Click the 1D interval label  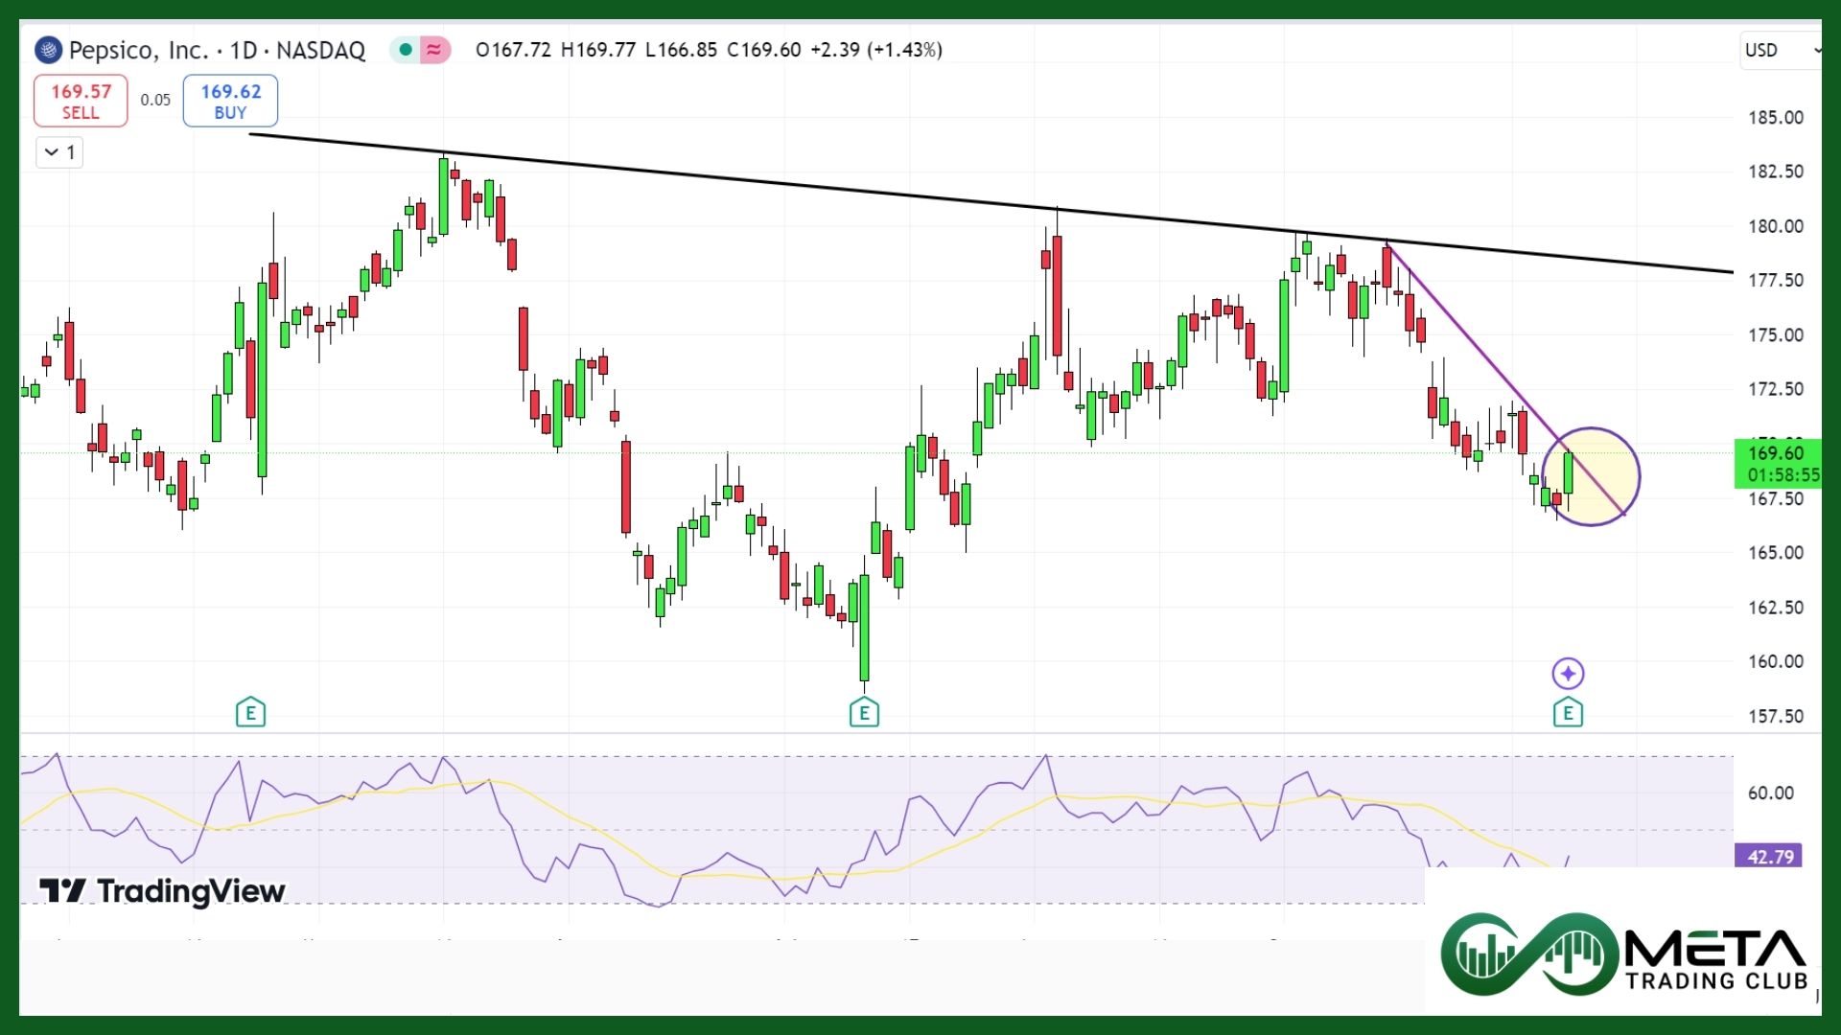point(244,50)
